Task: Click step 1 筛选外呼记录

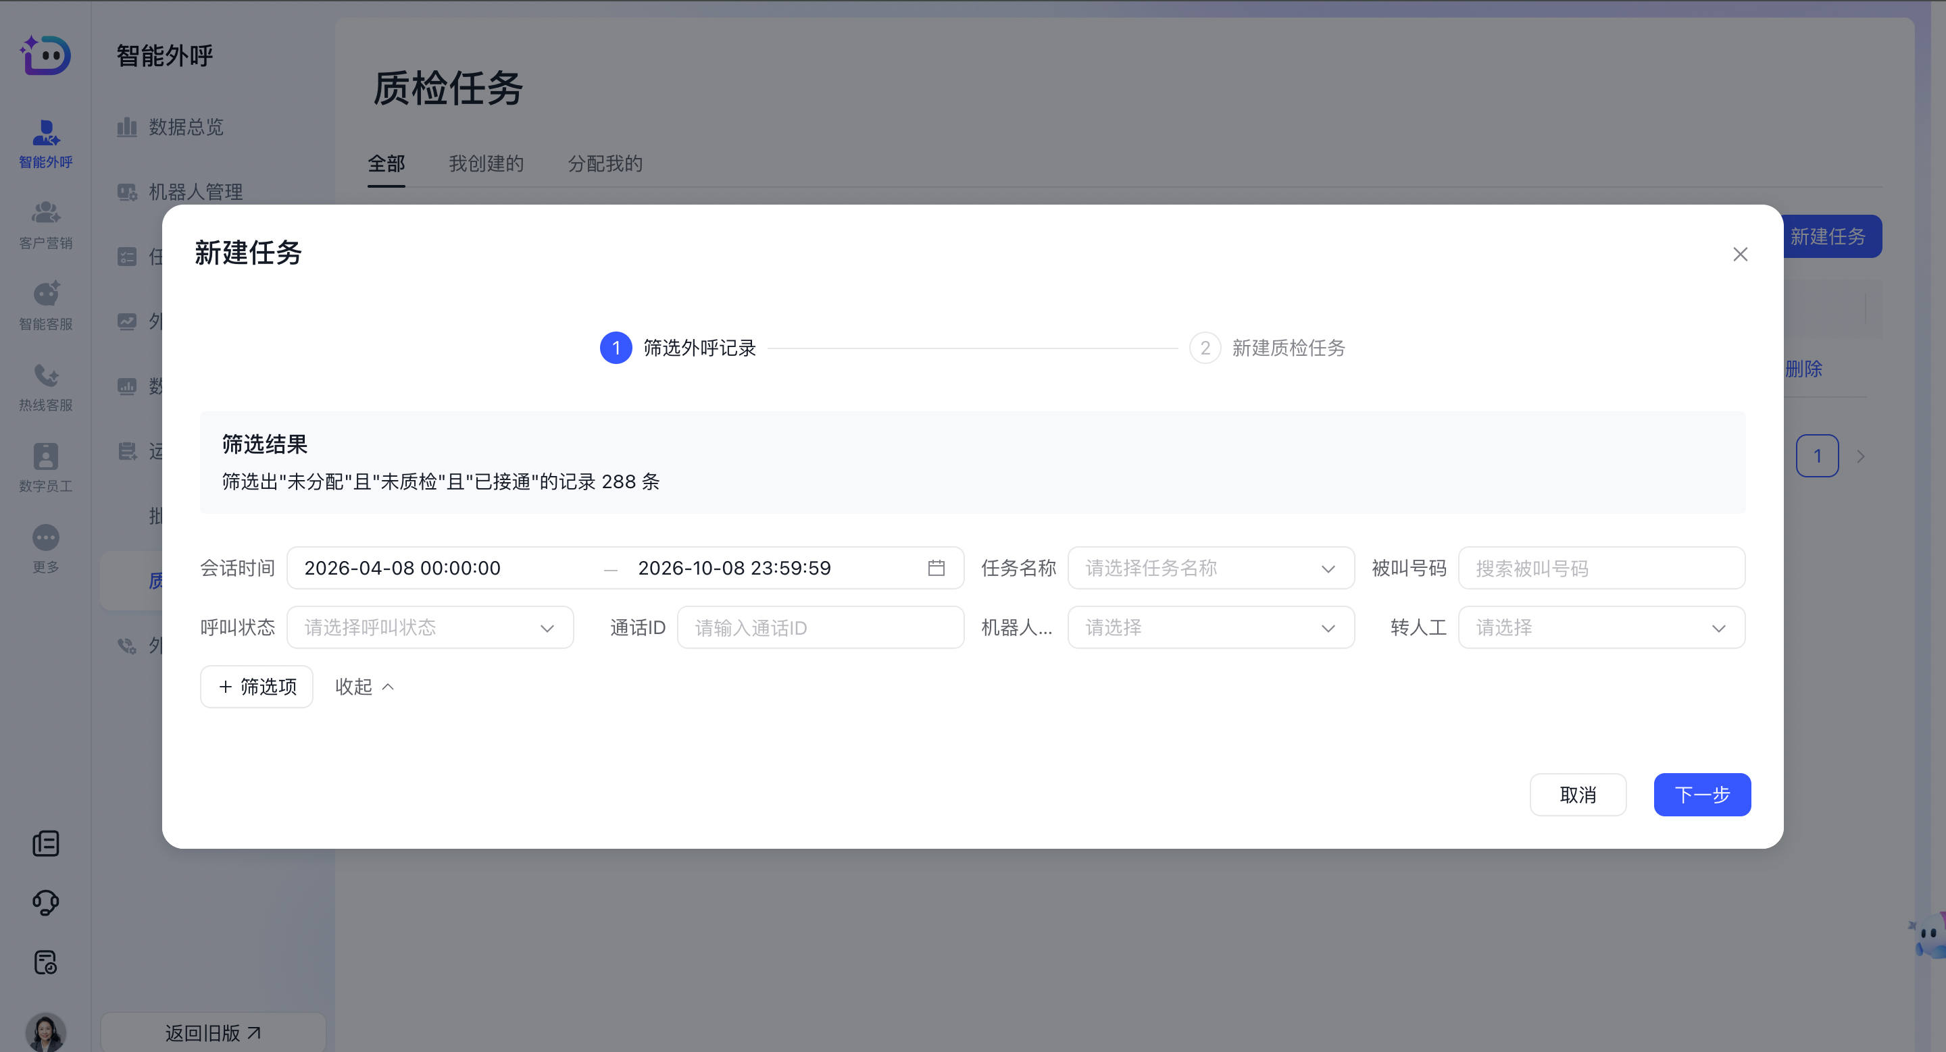Action: [678, 347]
